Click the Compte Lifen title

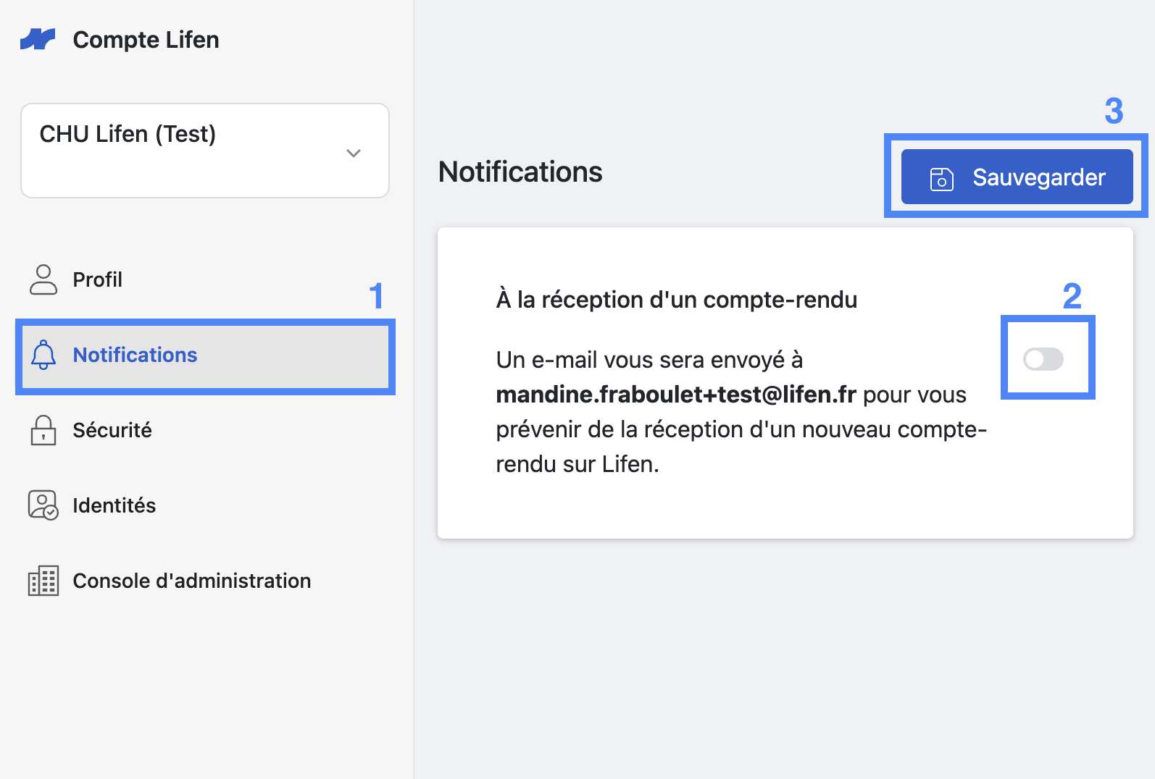pyautogui.click(x=146, y=40)
